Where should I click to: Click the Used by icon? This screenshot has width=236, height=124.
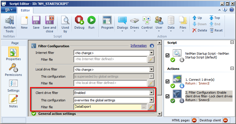tap(65, 24)
